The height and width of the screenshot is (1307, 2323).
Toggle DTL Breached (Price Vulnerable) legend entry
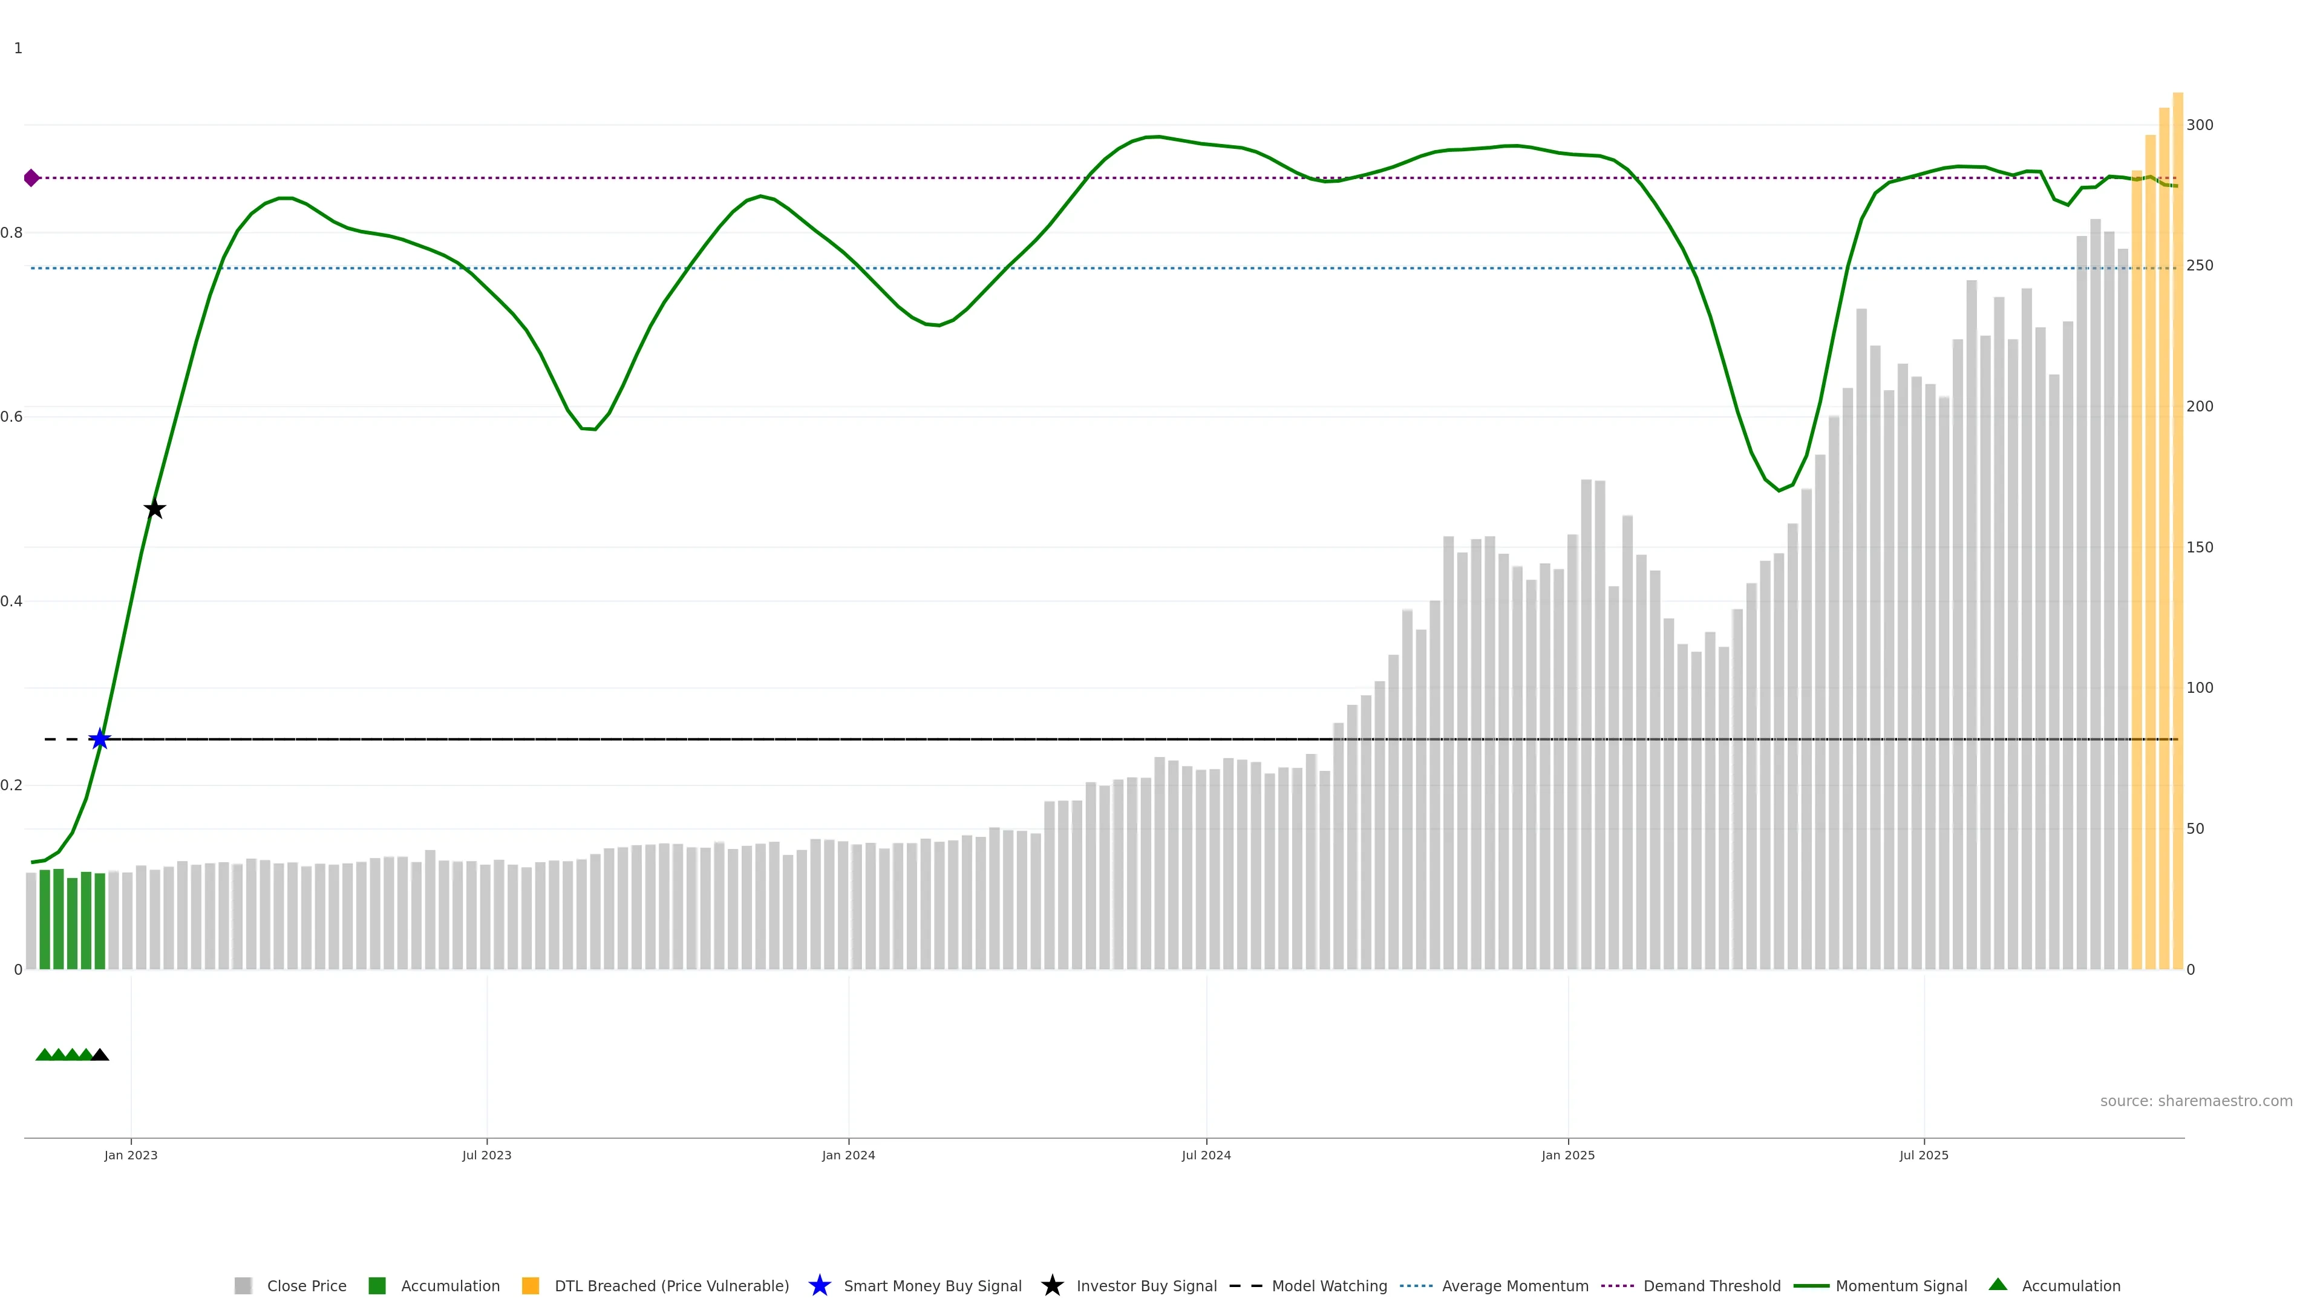click(671, 1286)
